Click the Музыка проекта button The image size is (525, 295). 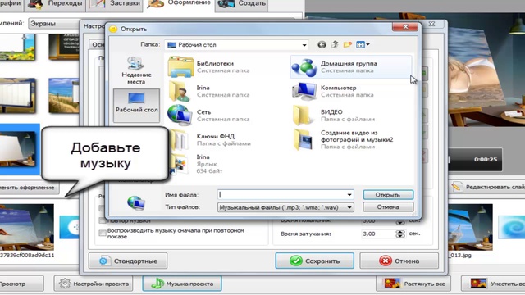pos(182,284)
